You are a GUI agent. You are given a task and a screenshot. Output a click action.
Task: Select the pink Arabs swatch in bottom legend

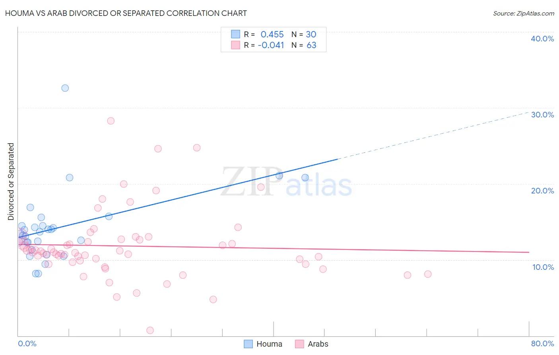[x=299, y=344]
